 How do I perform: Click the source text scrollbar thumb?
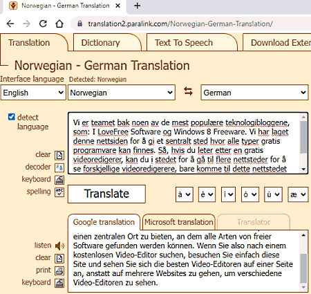pyautogui.click(x=303, y=137)
